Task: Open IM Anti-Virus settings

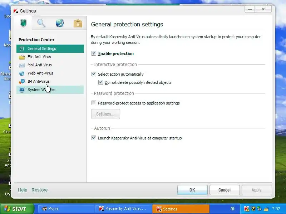Action: point(50,81)
